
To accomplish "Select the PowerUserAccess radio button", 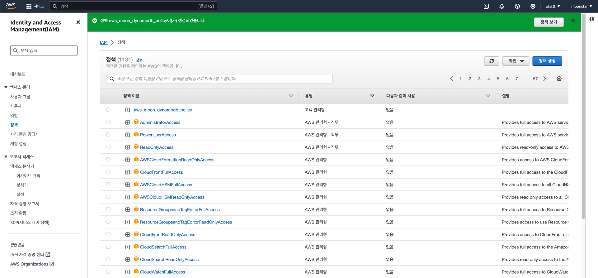I will tap(108, 135).
